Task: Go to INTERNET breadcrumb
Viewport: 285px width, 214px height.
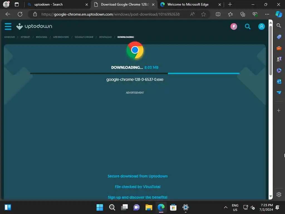Action: (x=25, y=37)
